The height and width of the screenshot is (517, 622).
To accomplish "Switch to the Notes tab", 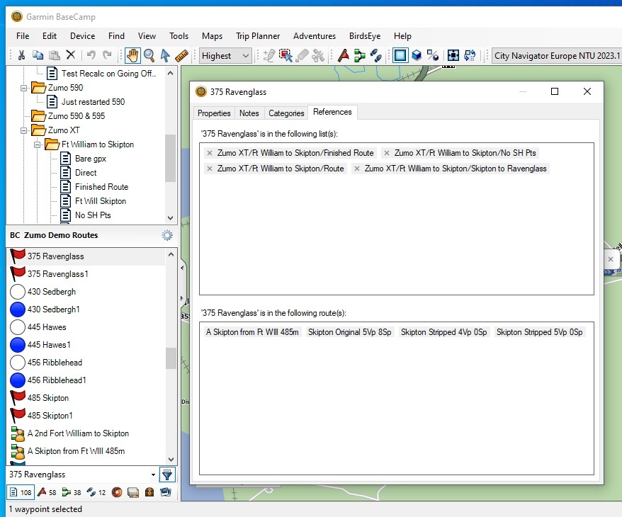I will [249, 113].
